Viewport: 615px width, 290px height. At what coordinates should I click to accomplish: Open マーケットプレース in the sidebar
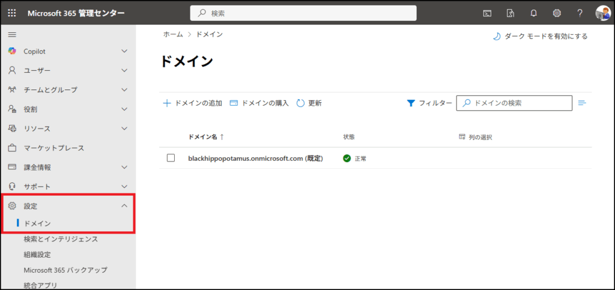tap(53, 148)
